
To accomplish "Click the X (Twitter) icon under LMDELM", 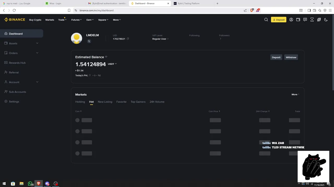I will coord(89,41).
